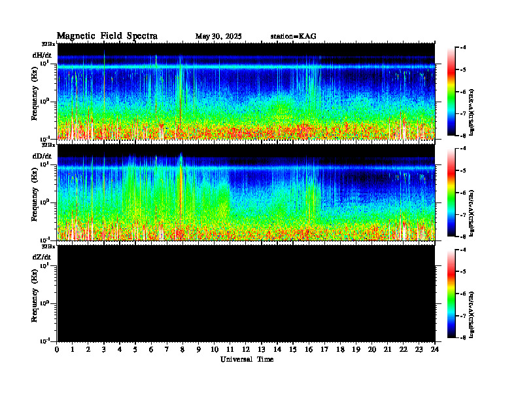Click the color bar beside the dH/dt plot
518x401 pixels.
451,92
